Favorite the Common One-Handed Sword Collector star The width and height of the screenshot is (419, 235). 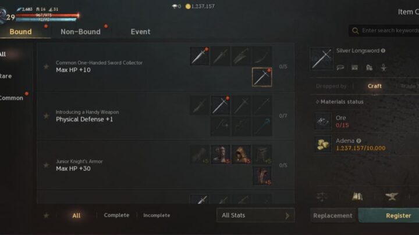46,66
